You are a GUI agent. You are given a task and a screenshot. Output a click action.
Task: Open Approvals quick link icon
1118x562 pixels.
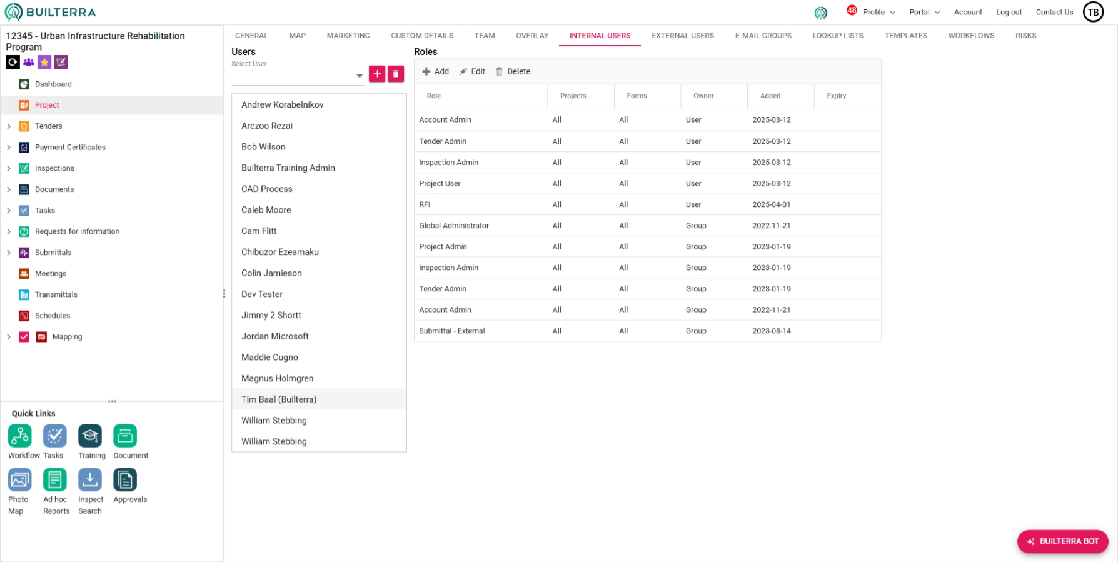125,479
